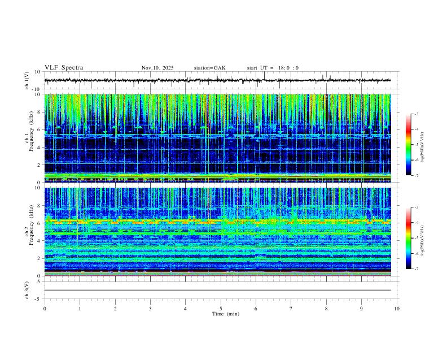Click the ch.1(V) axis label
The height and width of the screenshot is (346, 447).
[27, 80]
